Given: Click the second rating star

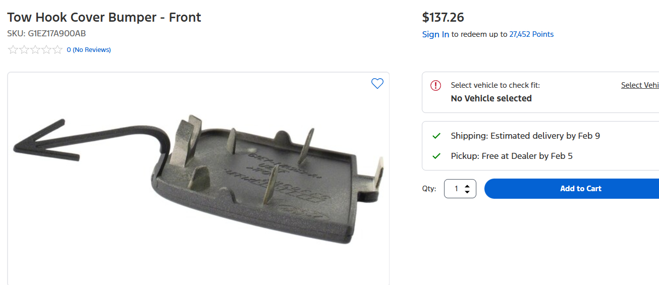Looking at the screenshot, I should coord(24,49).
